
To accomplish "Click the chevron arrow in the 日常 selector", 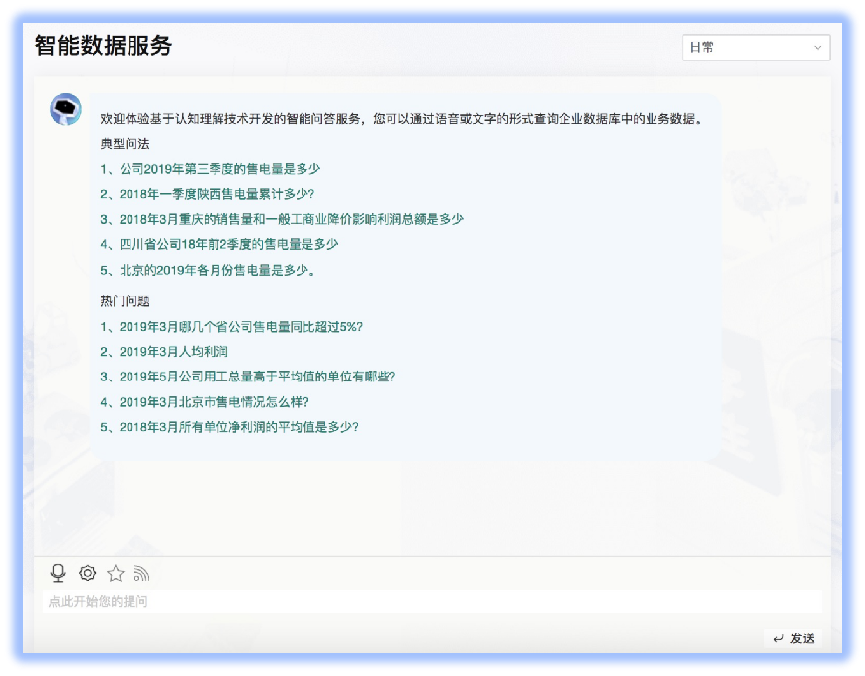I will point(817,47).
